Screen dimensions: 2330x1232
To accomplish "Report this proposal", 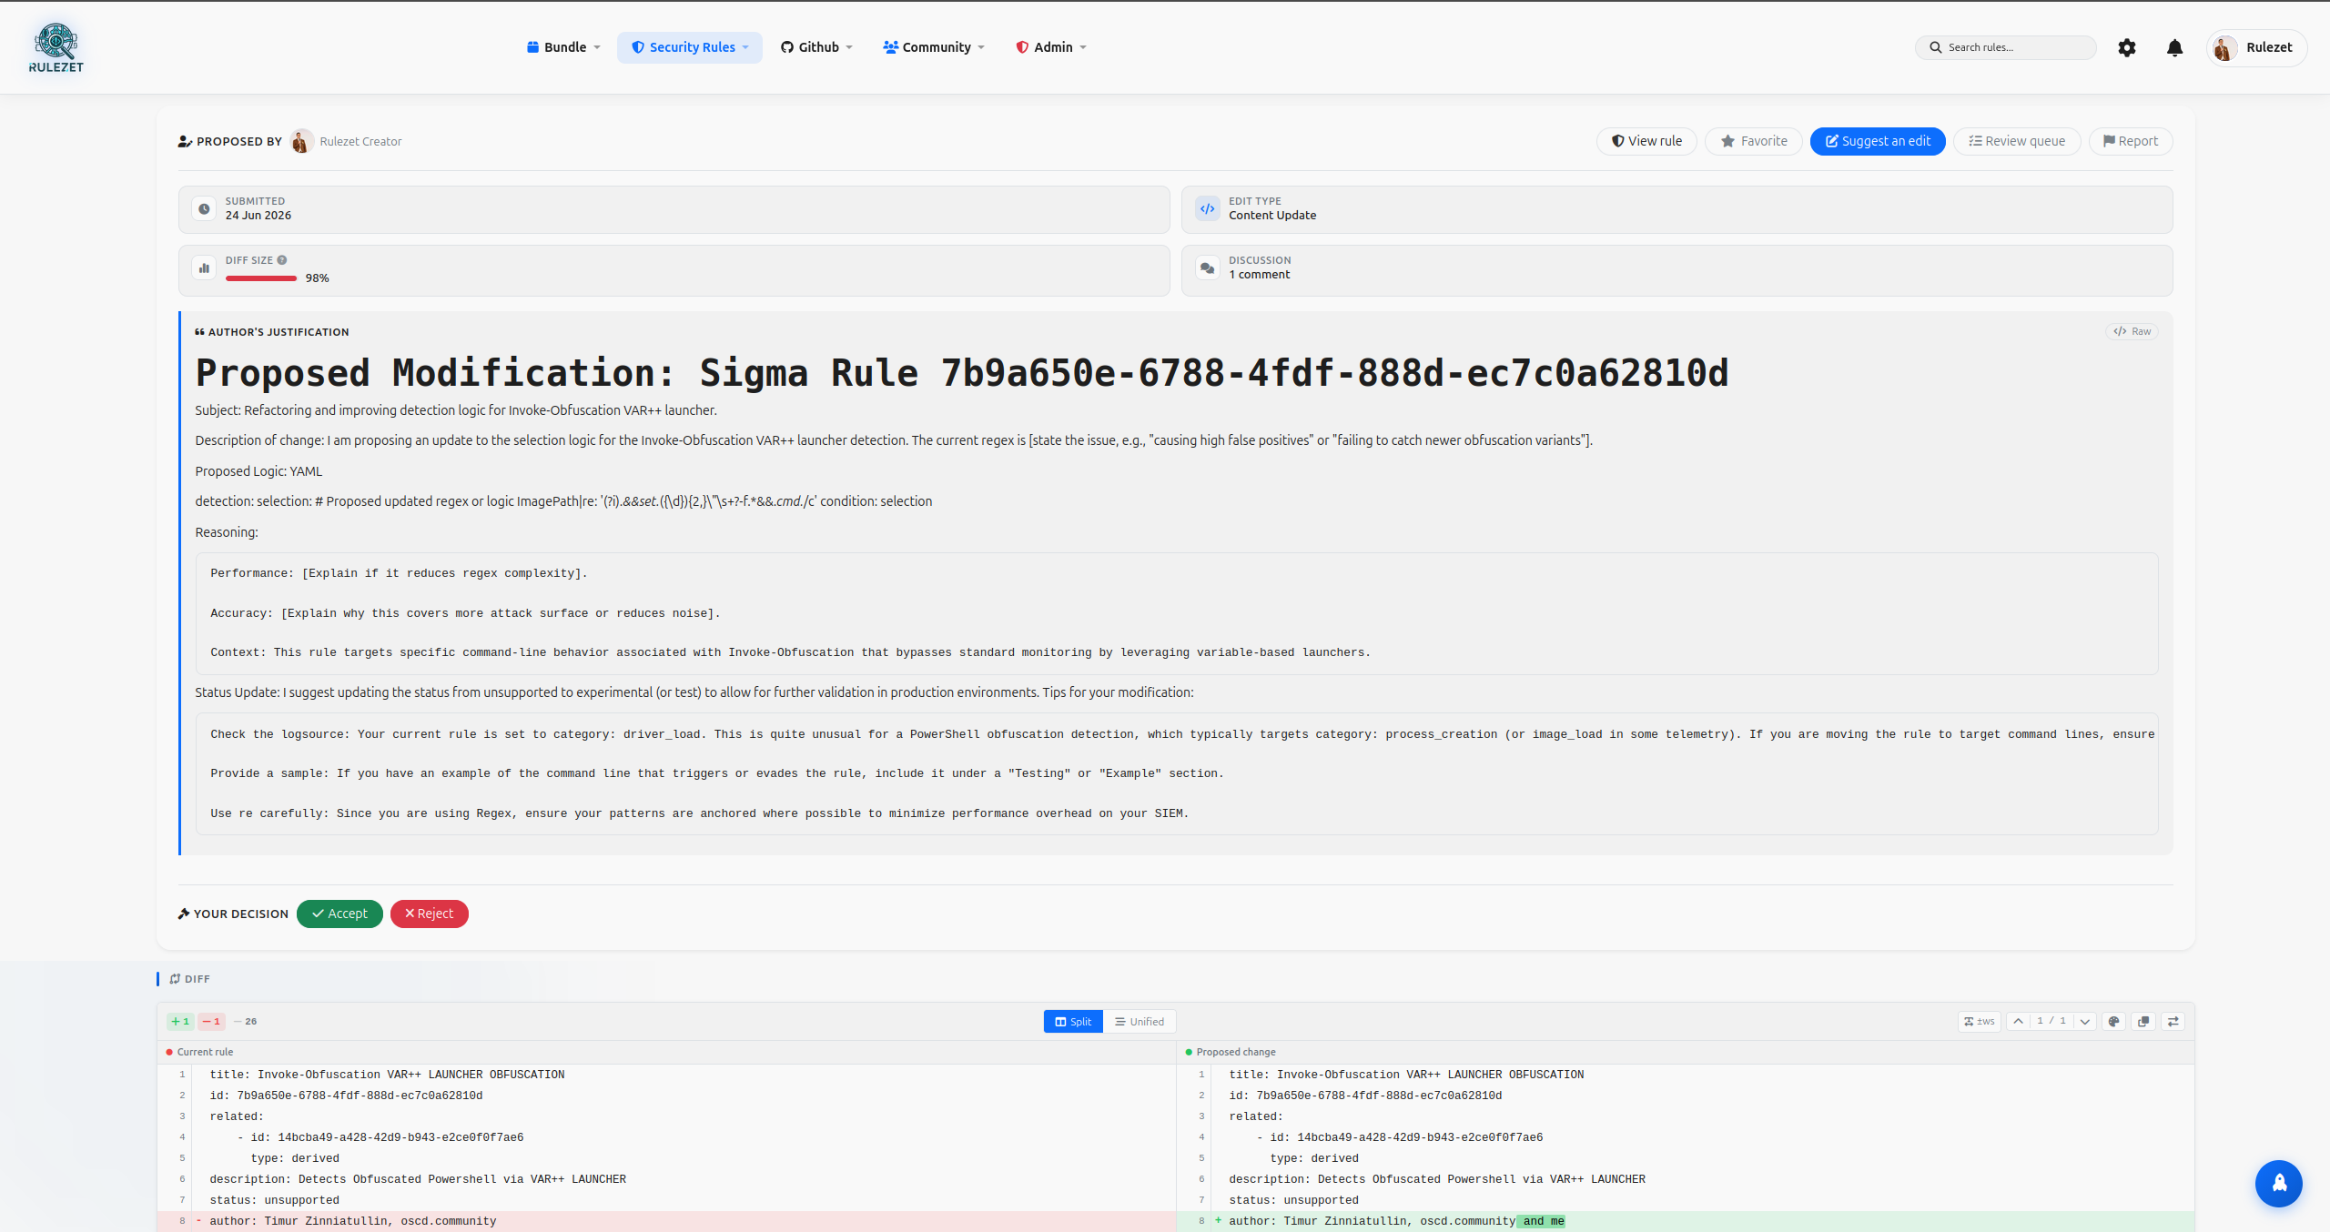I will click(x=2131, y=141).
